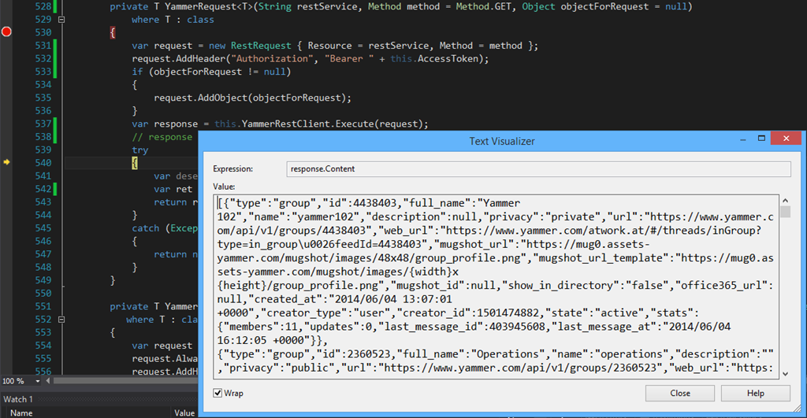Open Help from the Text Visualizer dialog
807x418 pixels.
tap(754, 393)
